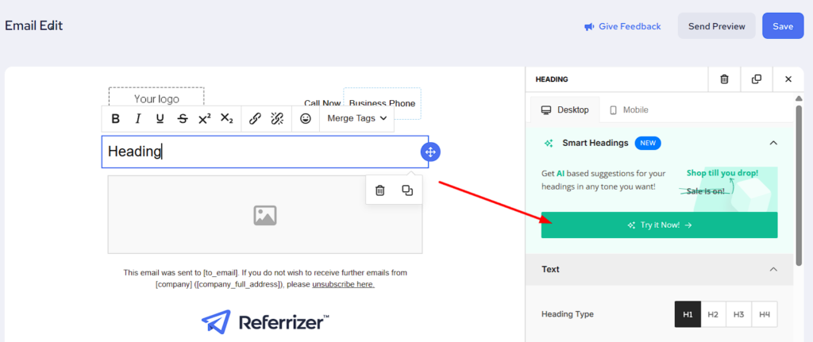The height and width of the screenshot is (342, 813).
Task: Insert link using chain icon
Action: 255,119
